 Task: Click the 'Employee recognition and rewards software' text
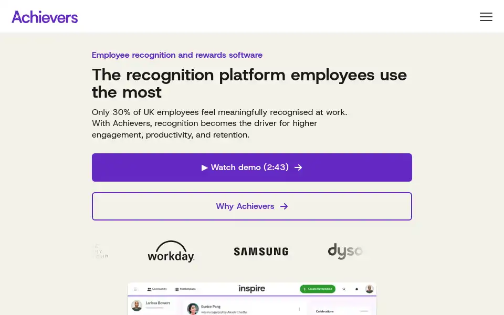pos(177,55)
